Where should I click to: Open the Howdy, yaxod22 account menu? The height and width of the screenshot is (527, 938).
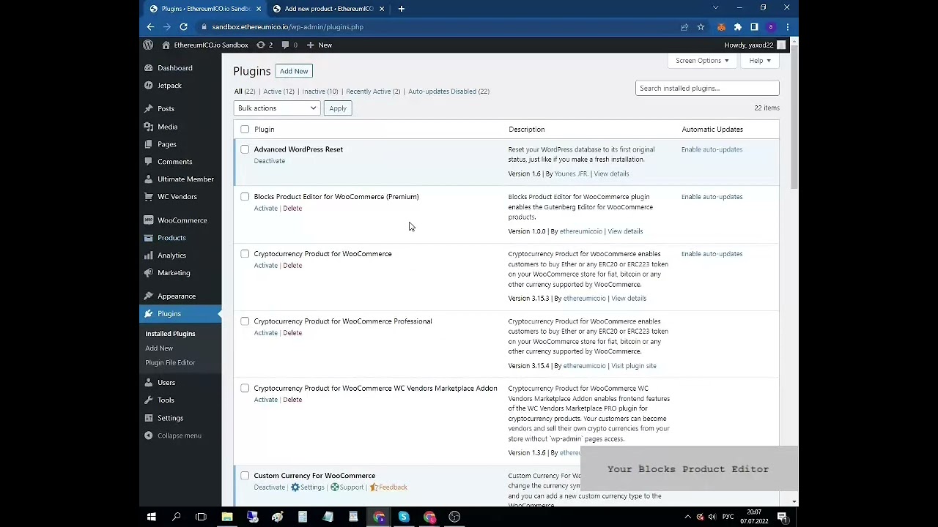(x=755, y=45)
